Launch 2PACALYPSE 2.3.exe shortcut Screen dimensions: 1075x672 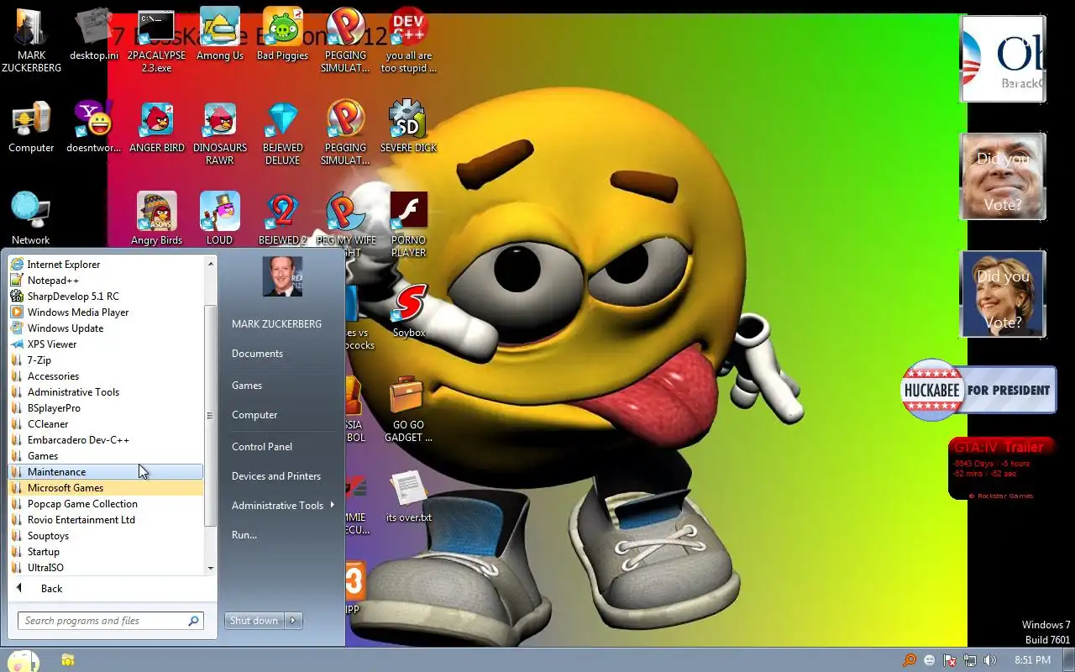click(156, 39)
